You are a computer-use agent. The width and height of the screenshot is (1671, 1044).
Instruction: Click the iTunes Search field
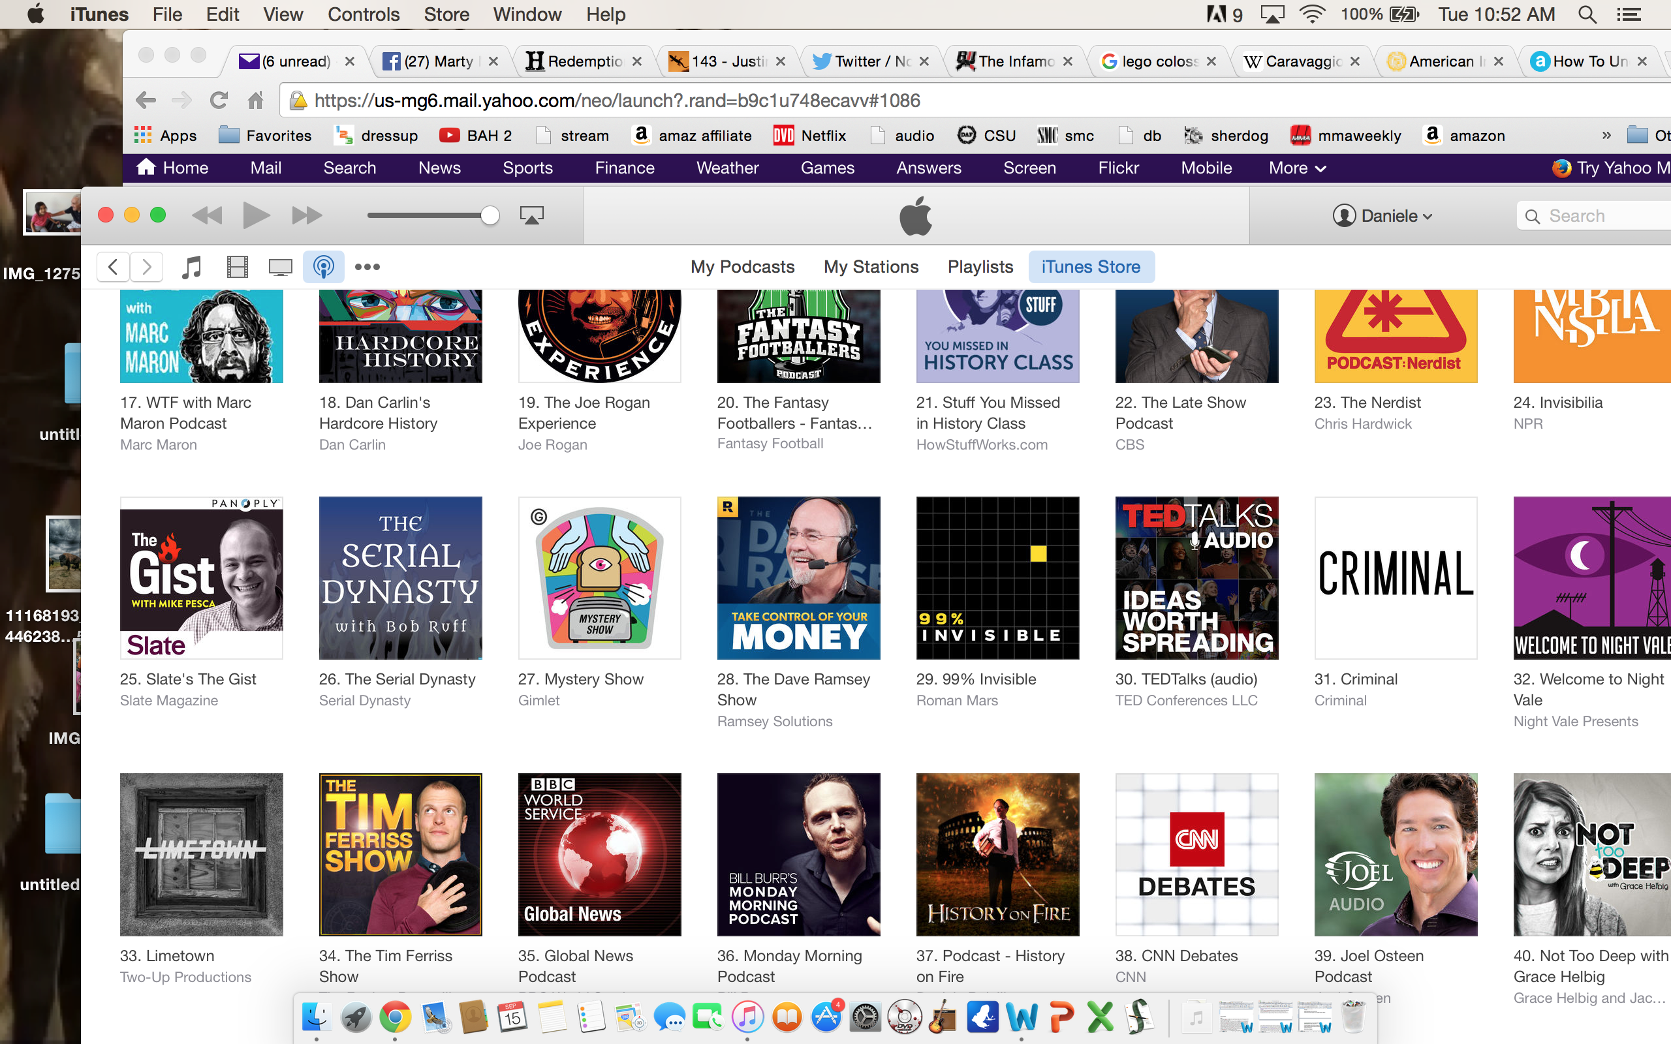click(1595, 216)
